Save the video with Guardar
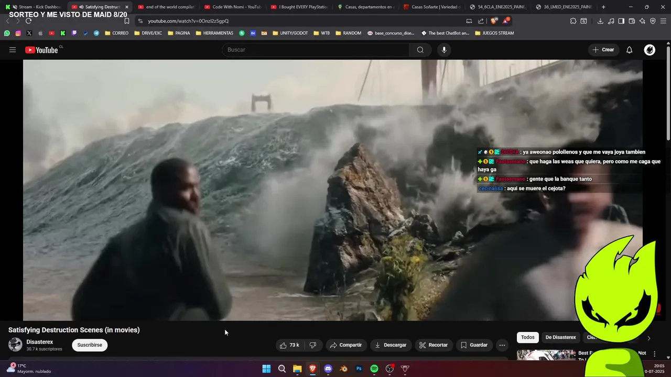 pyautogui.click(x=474, y=345)
